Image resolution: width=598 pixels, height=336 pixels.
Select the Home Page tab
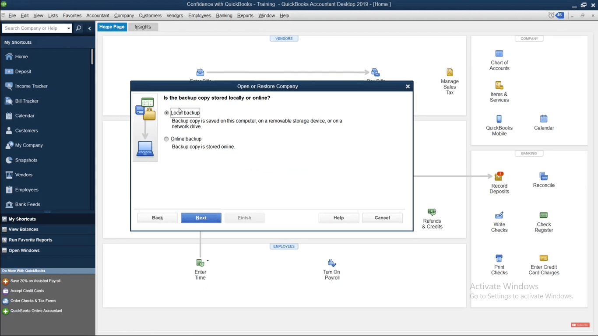[x=112, y=27]
